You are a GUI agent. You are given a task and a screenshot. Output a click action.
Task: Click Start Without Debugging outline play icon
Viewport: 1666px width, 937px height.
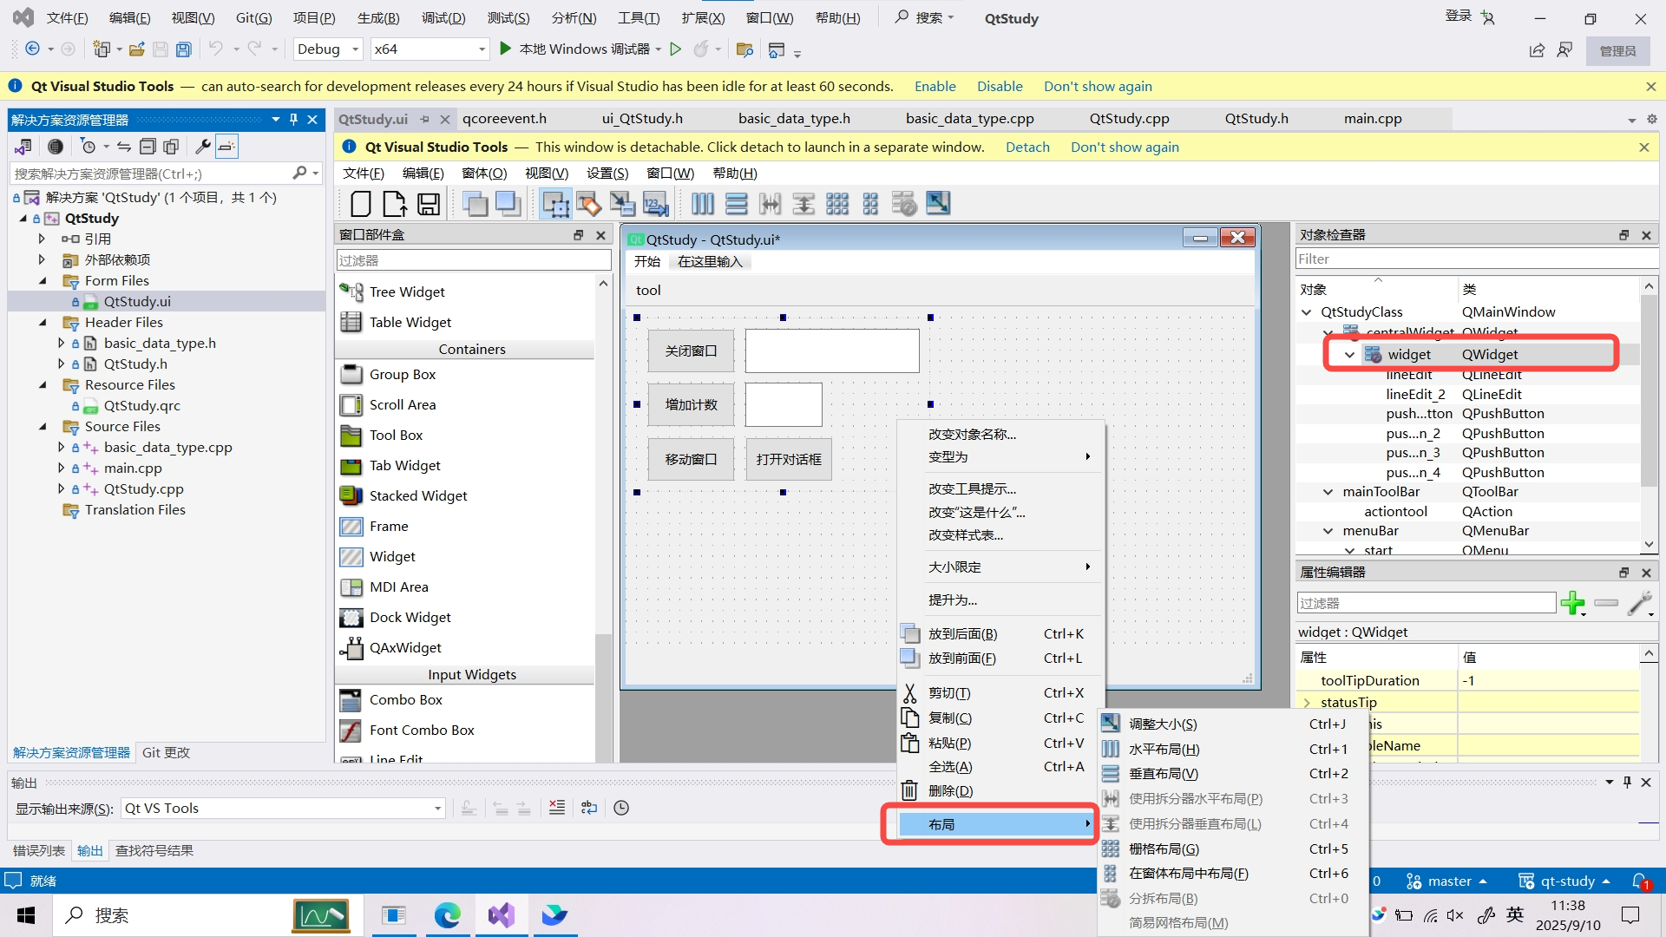coord(676,49)
